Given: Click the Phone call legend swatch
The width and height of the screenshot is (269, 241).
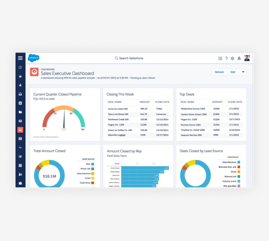Looking at the screenshot, I should tap(93, 169).
